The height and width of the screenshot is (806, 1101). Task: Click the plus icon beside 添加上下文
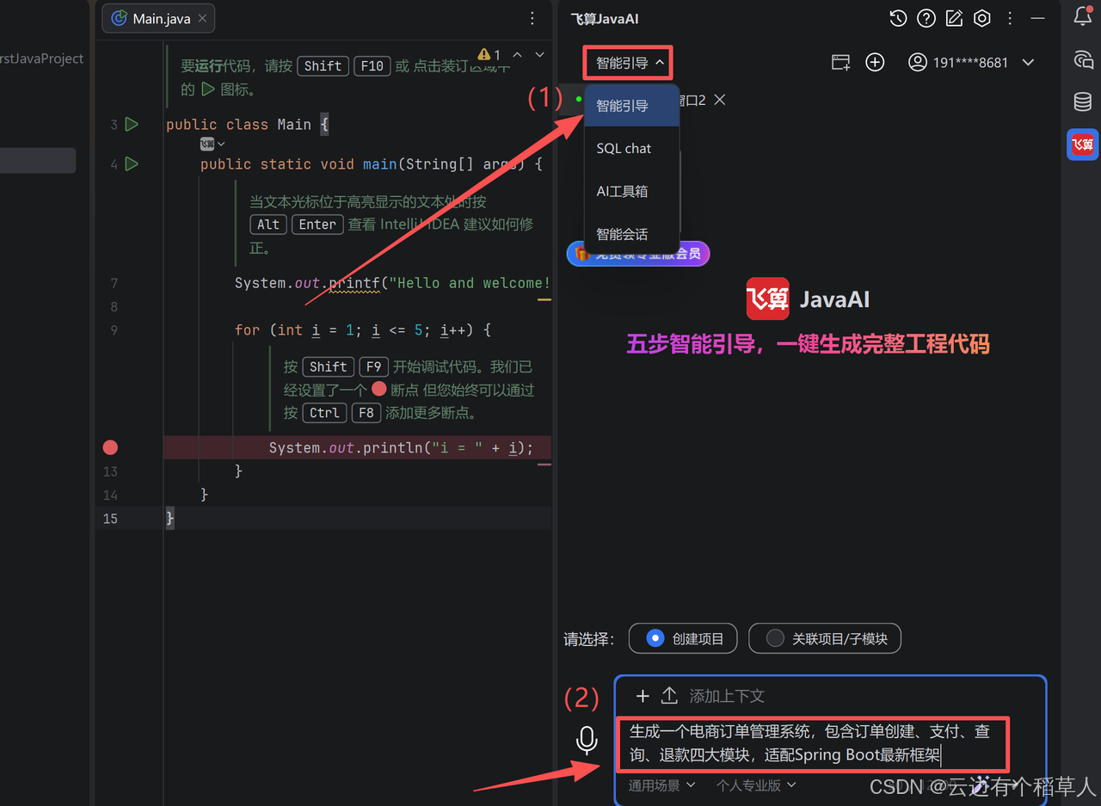643,696
